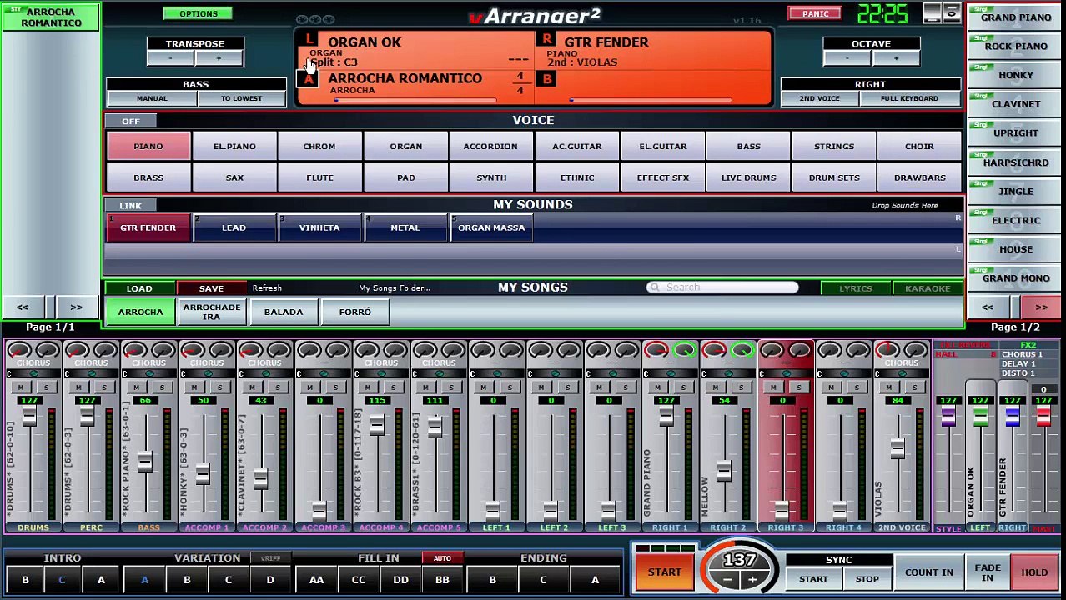Click the FADE IN button
Screen dimensions: 1066x600
(988, 572)
